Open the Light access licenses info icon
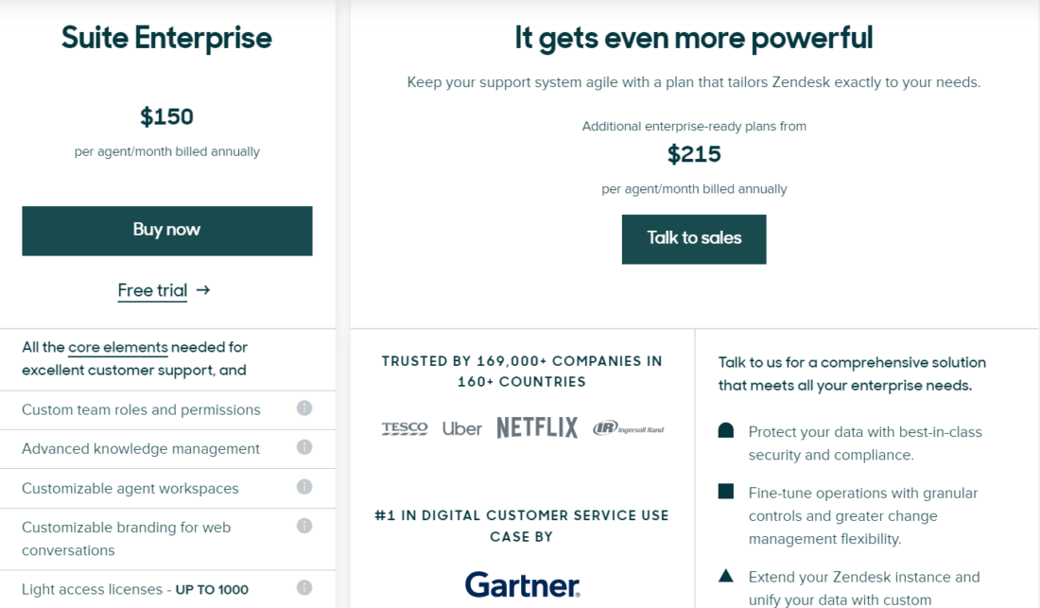1040x608 pixels. tap(303, 588)
